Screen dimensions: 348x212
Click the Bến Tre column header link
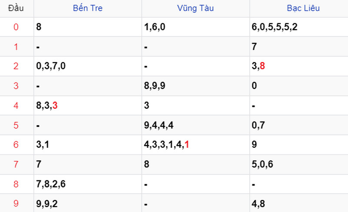tap(87, 8)
